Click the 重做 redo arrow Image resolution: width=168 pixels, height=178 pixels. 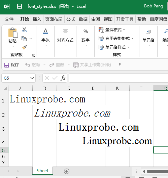(52, 65)
